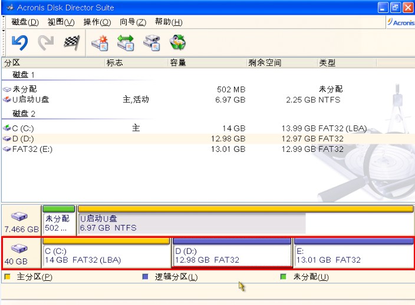415x305 pixels.
Task: Click the Redo arrow toolbar icon
Action: [x=46, y=42]
